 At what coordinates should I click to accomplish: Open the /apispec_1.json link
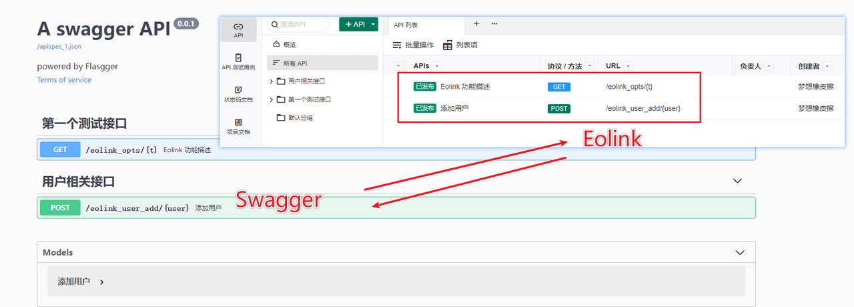tap(59, 47)
